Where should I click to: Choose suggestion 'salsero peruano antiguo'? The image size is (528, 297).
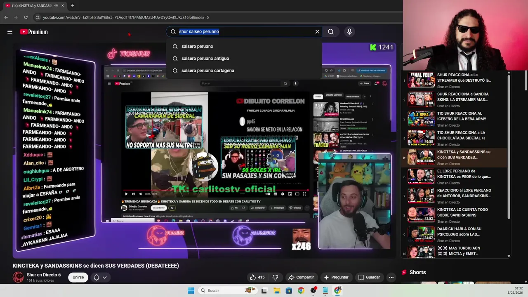point(244,58)
